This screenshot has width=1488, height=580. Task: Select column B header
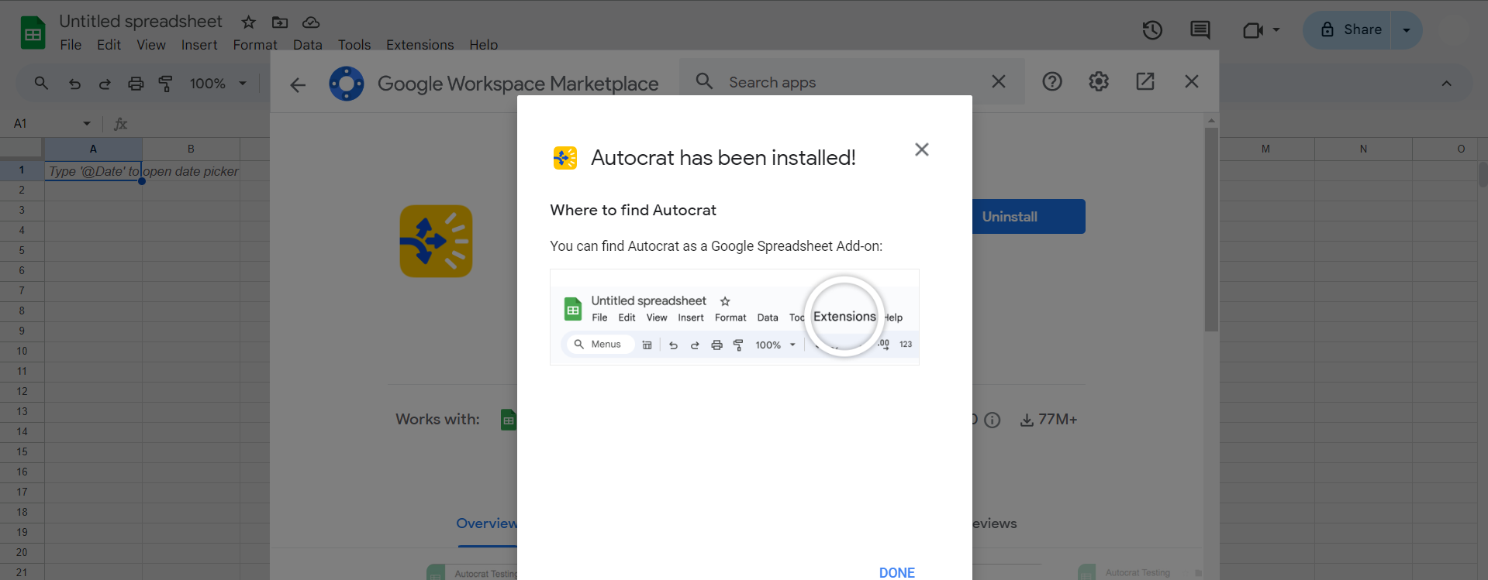[191, 149]
